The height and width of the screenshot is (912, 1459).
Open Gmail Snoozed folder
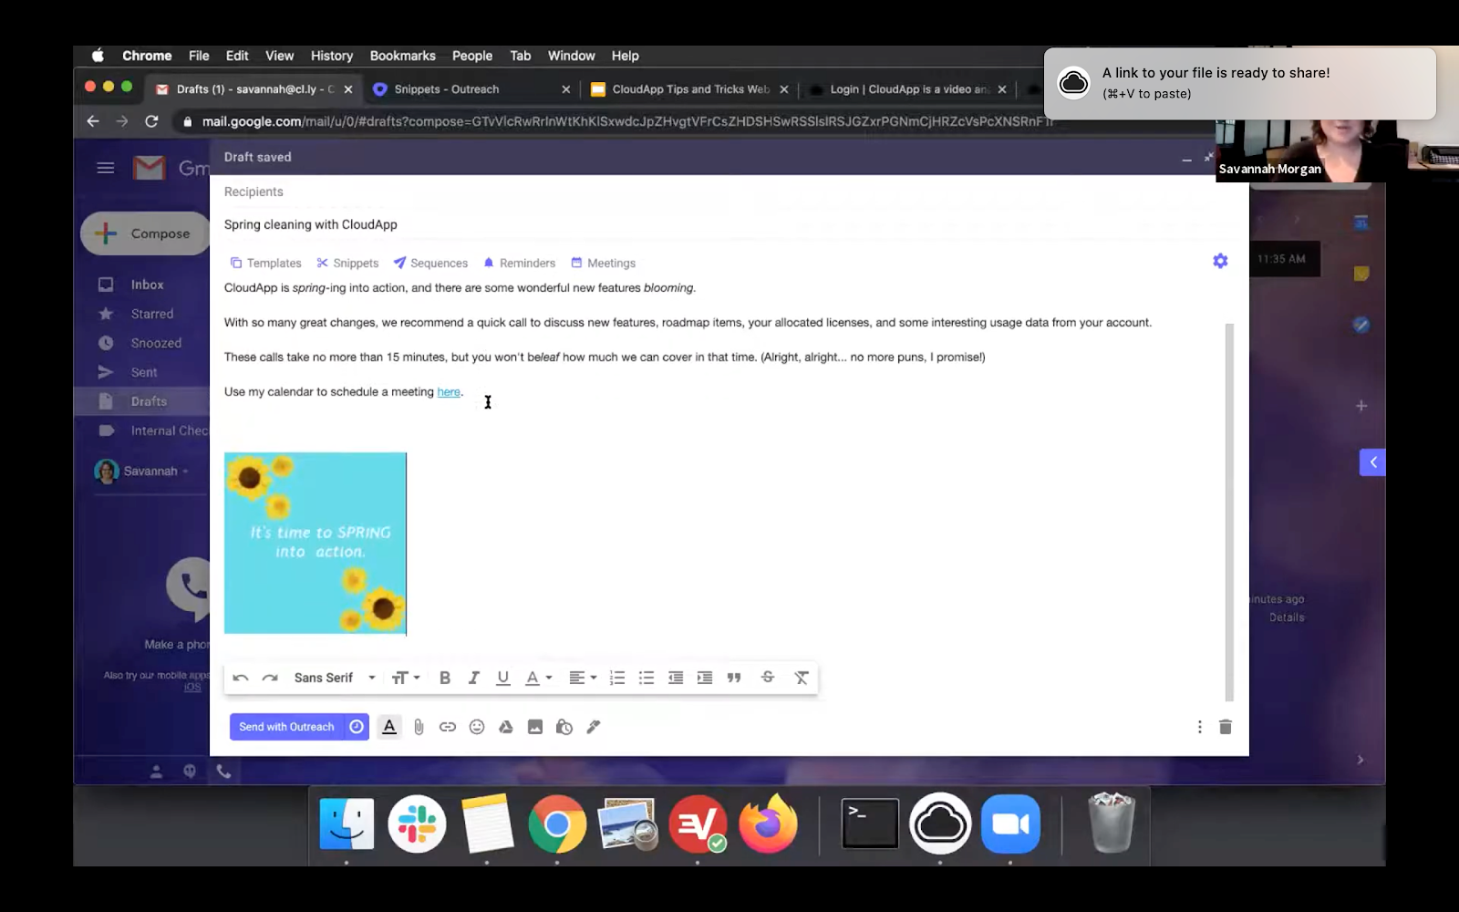[x=156, y=343]
